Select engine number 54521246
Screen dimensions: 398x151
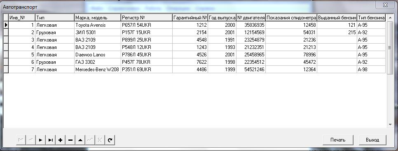251,70
